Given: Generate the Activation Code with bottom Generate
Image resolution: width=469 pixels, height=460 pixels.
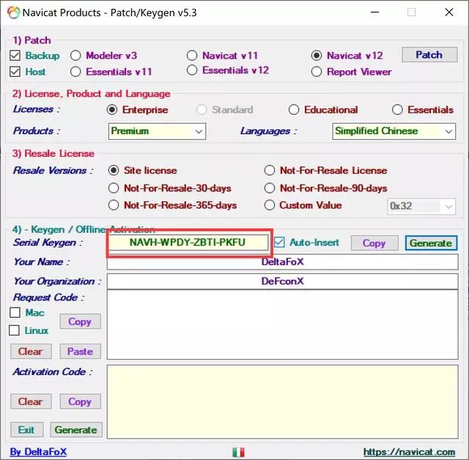Looking at the screenshot, I should tap(76, 430).
